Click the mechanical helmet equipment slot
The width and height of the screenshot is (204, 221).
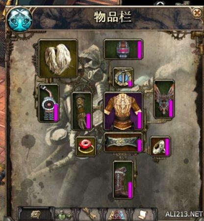click(124, 49)
